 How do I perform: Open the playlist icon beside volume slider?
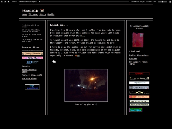pos(170,2)
